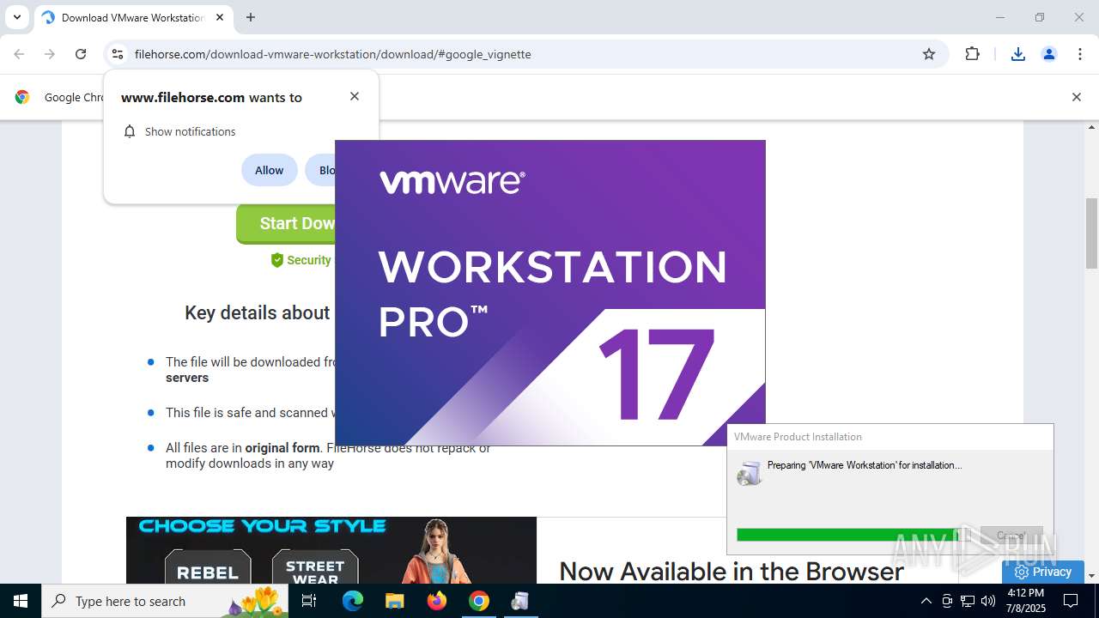This screenshot has width=1099, height=618.
Task: Reload the current page
Action: [81, 54]
